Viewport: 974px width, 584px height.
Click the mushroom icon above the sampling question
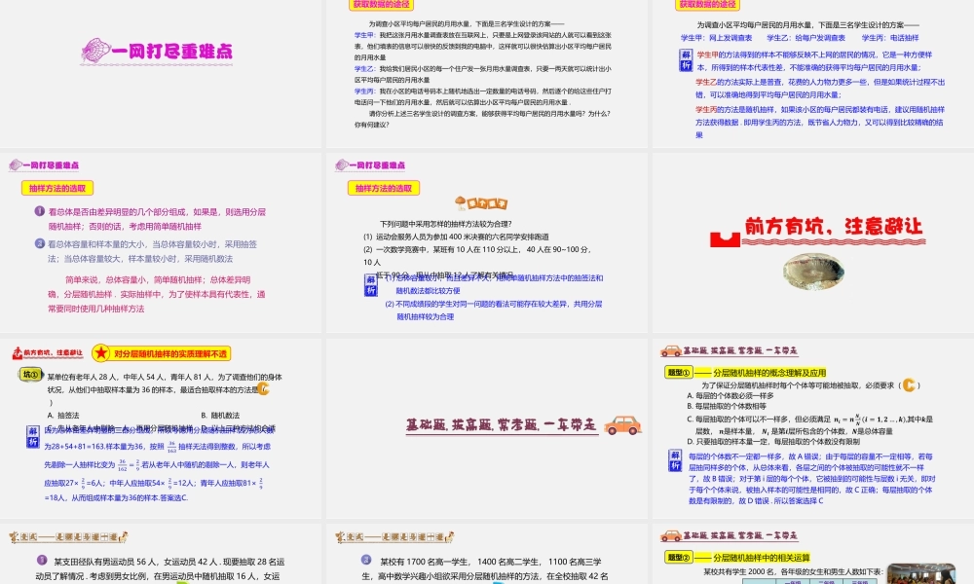(461, 202)
